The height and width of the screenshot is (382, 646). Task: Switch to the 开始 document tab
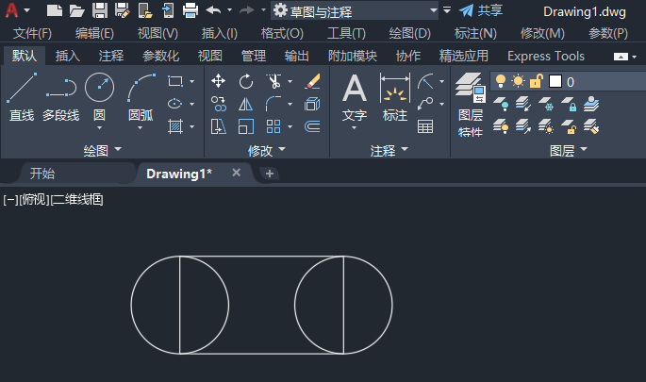click(42, 173)
